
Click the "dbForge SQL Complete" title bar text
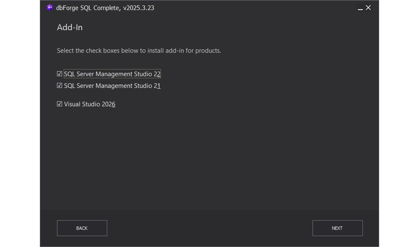[x=88, y=8]
